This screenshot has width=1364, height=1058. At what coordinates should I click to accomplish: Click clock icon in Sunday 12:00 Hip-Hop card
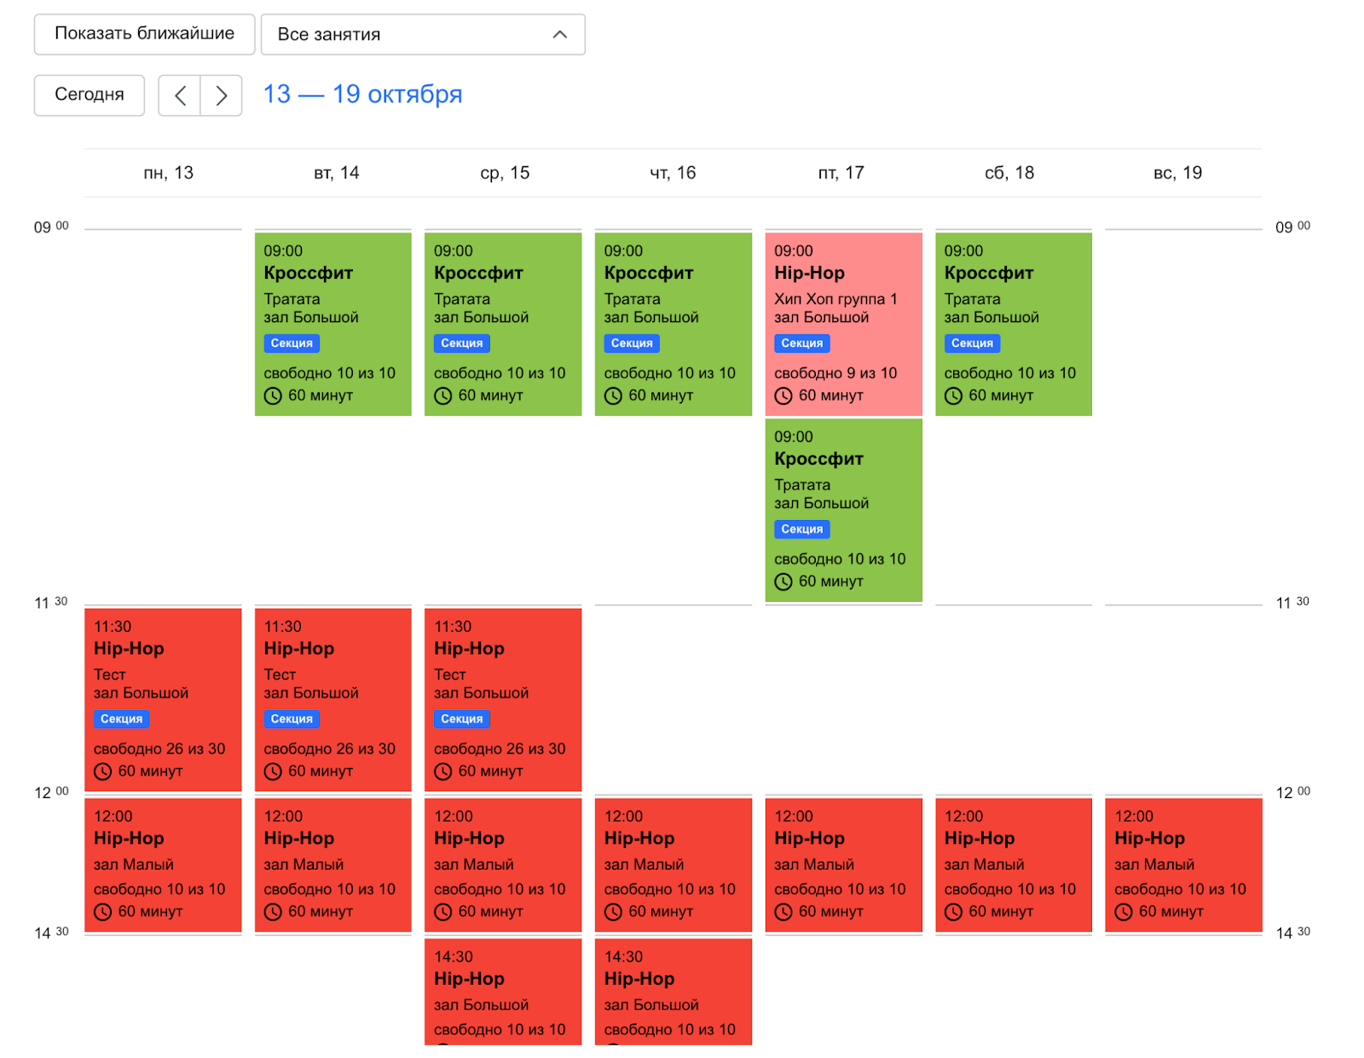pos(1124,912)
